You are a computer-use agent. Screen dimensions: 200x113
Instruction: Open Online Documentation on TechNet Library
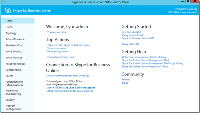click(x=144, y=57)
